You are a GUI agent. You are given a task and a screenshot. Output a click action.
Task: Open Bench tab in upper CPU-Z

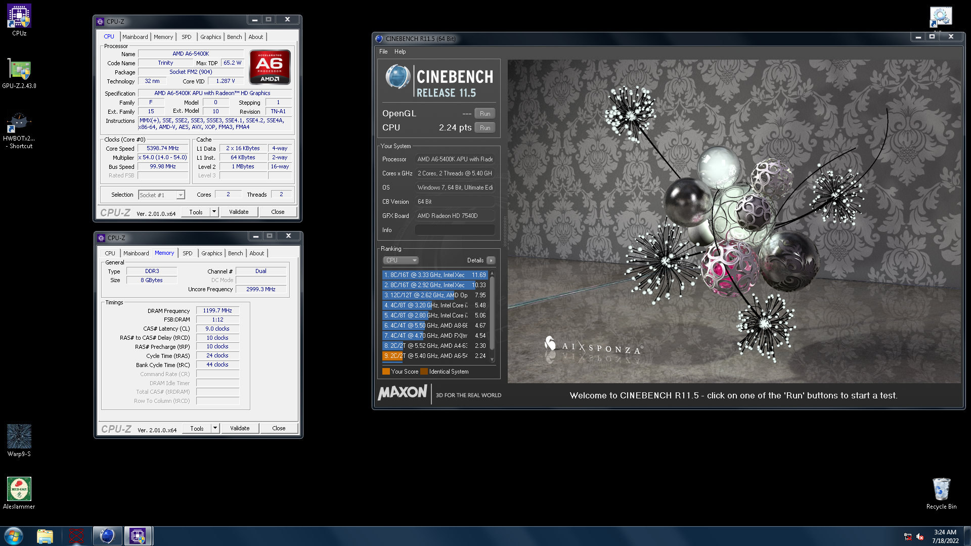(x=234, y=37)
